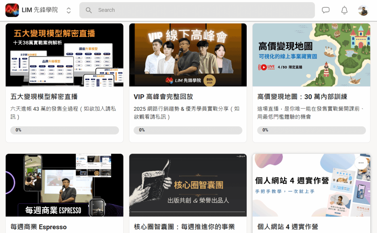Click the magnifier search icon
The height and width of the screenshot is (233, 377).
click(x=89, y=10)
